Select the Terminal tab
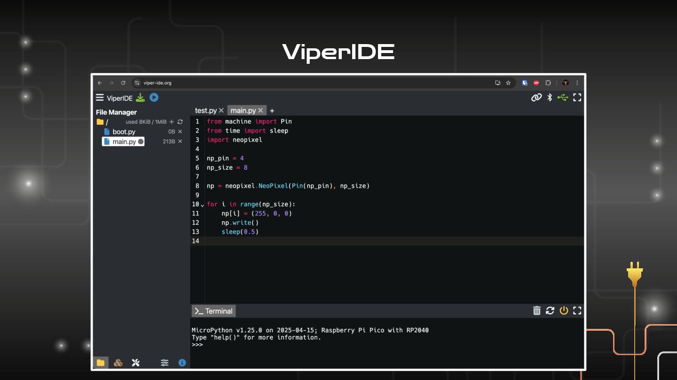 (x=213, y=311)
